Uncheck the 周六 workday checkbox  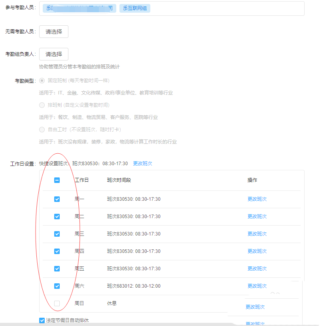(57, 286)
